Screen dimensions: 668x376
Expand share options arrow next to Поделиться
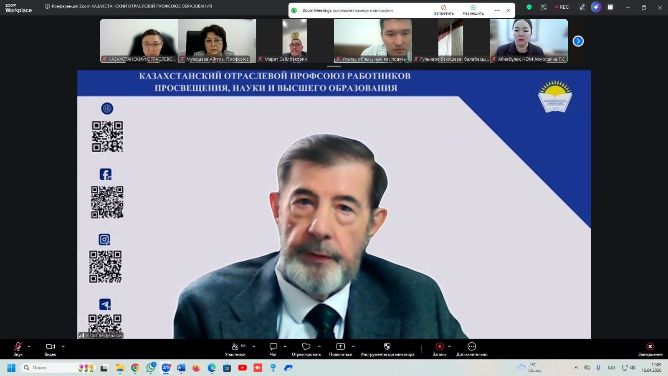pos(353,346)
